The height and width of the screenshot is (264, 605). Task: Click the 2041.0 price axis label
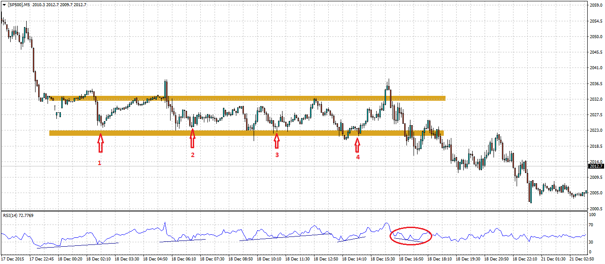point(595,68)
